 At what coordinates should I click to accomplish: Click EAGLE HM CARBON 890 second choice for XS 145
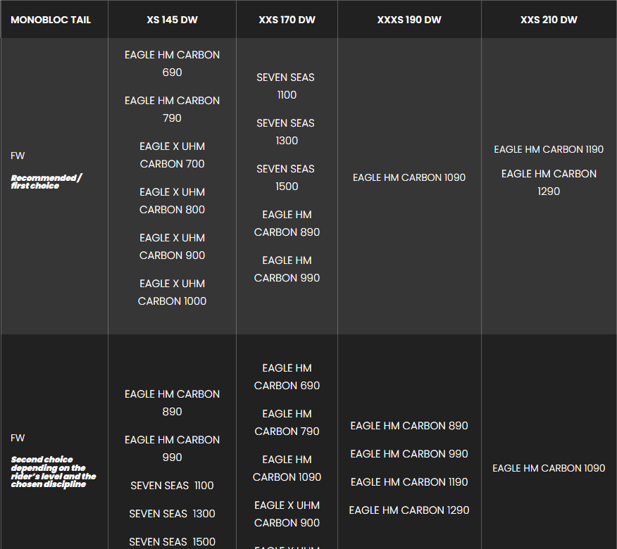click(172, 403)
